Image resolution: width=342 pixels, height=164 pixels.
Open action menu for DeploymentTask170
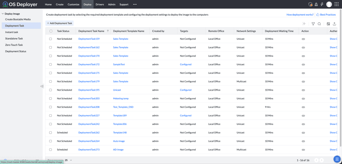point(303,56)
